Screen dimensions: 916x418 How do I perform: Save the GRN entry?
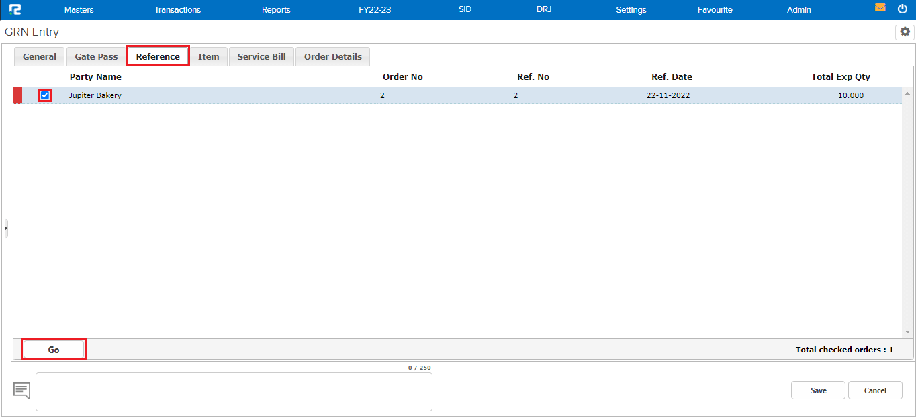pos(818,390)
